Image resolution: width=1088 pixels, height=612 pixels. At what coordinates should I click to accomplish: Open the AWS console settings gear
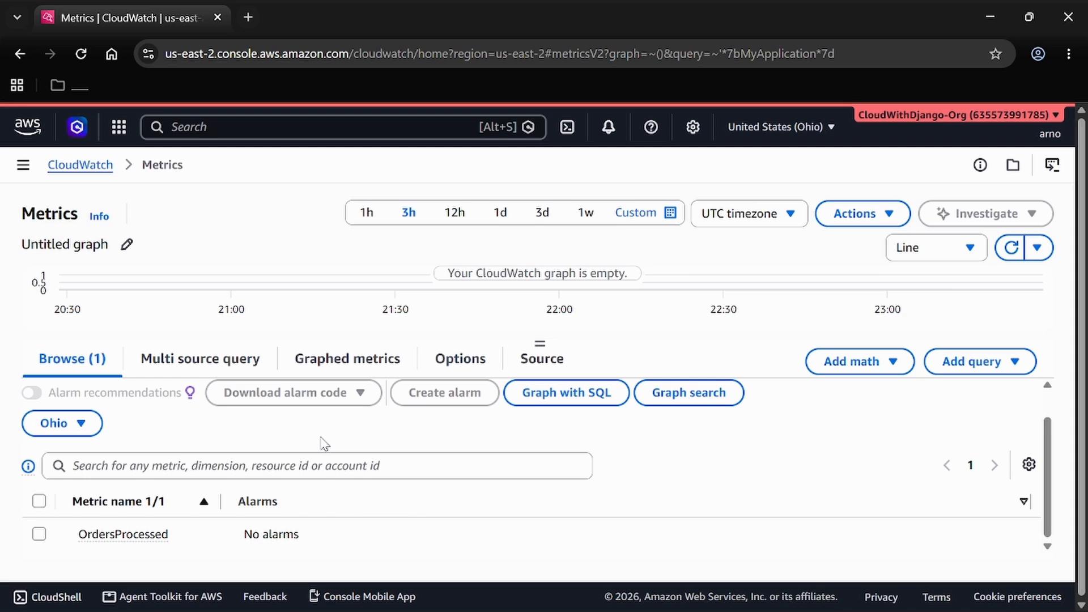692,127
